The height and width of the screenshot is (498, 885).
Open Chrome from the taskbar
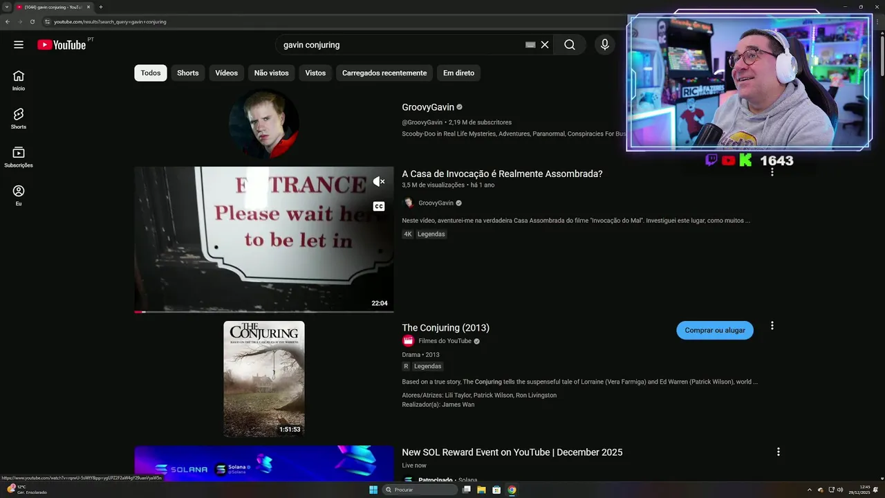pyautogui.click(x=512, y=490)
